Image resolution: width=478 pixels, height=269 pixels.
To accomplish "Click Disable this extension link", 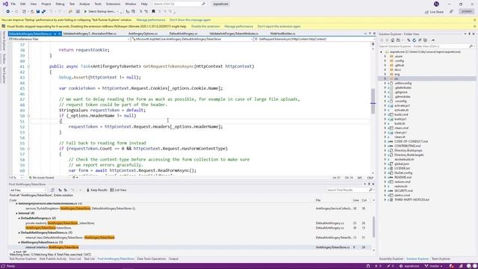I will 205,27.
